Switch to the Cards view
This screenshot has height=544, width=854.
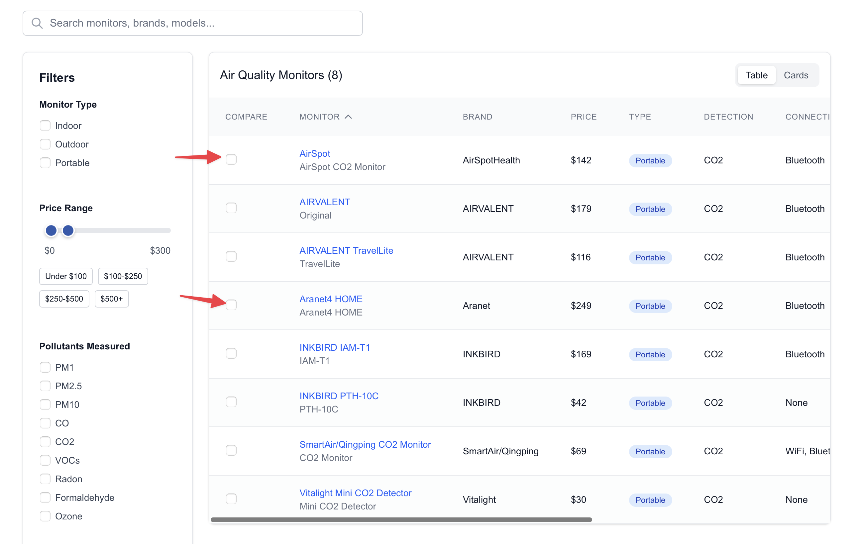tap(796, 75)
